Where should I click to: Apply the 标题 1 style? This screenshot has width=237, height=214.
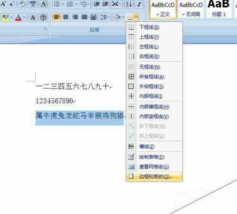(219, 9)
